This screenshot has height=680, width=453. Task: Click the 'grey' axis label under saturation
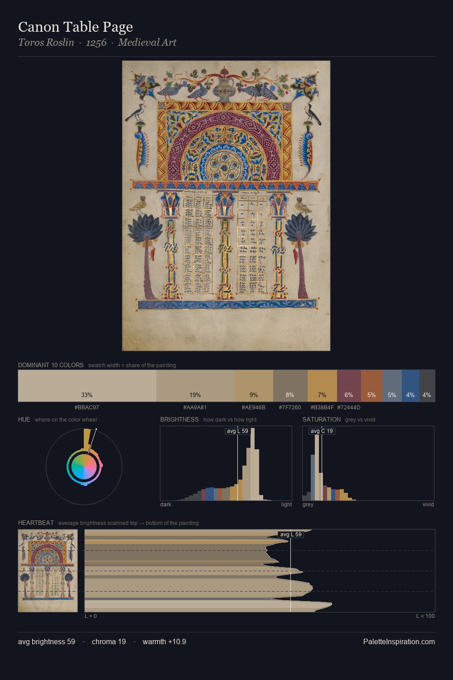308,505
